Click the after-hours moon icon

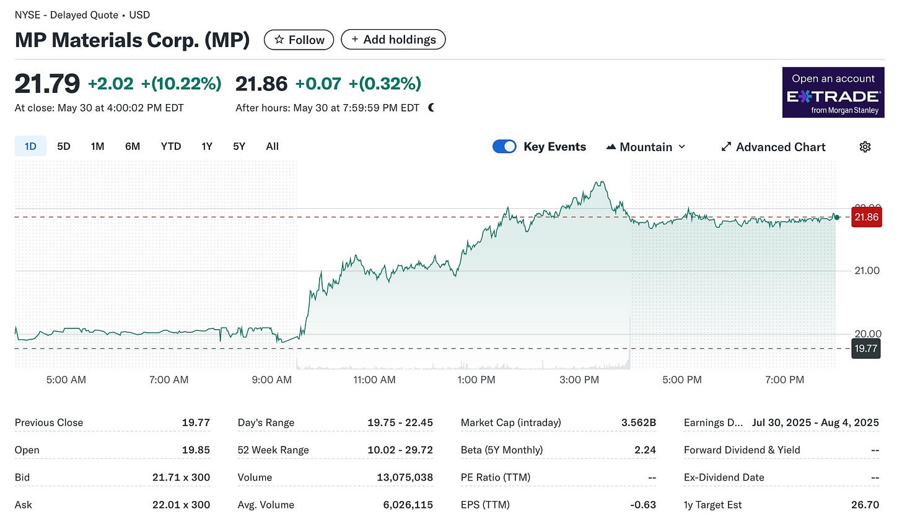tap(431, 108)
